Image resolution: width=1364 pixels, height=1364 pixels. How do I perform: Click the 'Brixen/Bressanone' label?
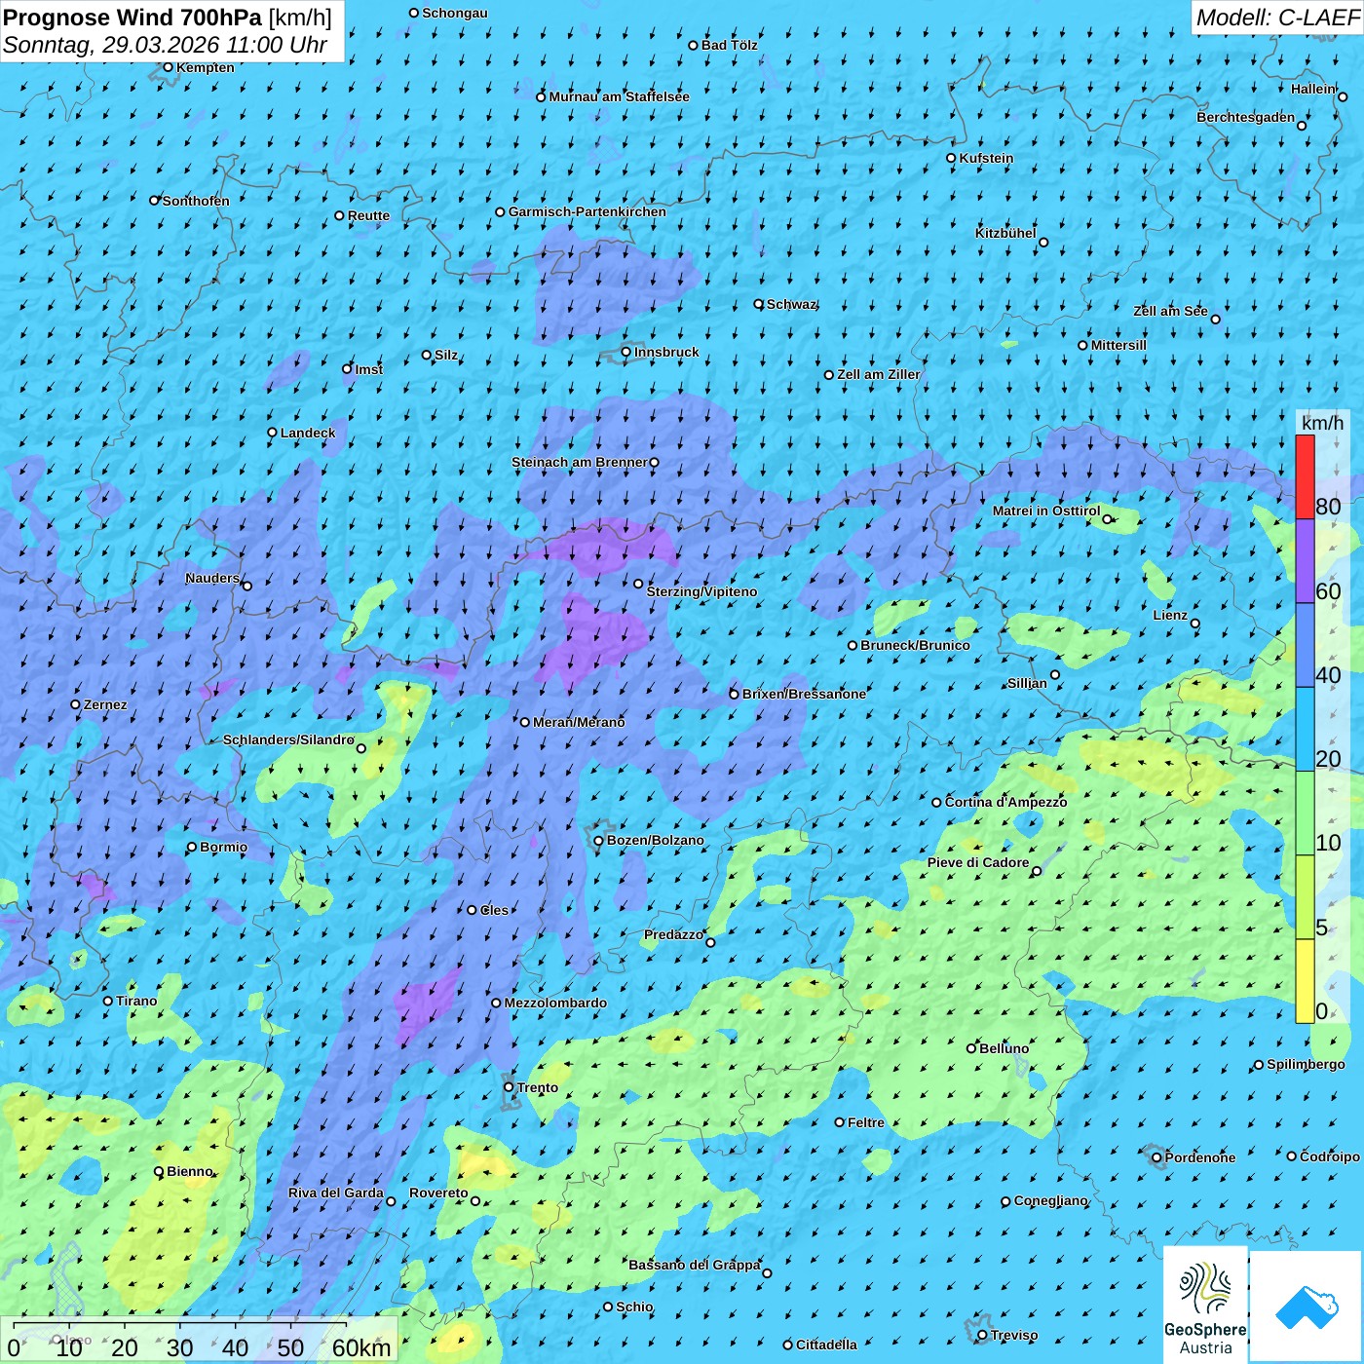[804, 694]
